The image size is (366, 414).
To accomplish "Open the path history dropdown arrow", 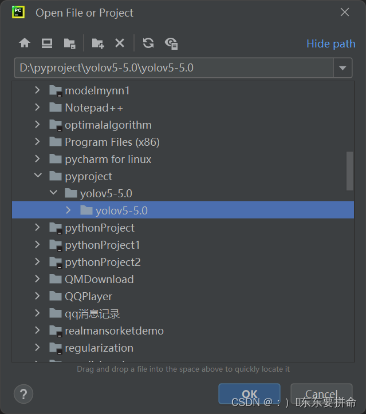I will [343, 68].
